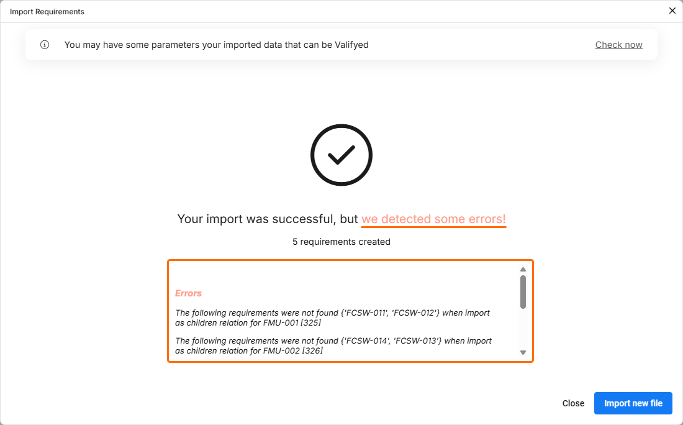Click the underlined "we detected some errors!" text
The width and height of the screenshot is (683, 425).
click(433, 219)
